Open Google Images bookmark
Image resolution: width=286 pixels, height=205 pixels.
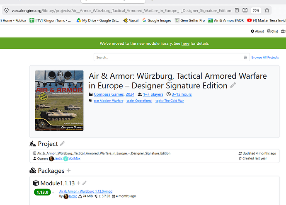[x=157, y=20]
